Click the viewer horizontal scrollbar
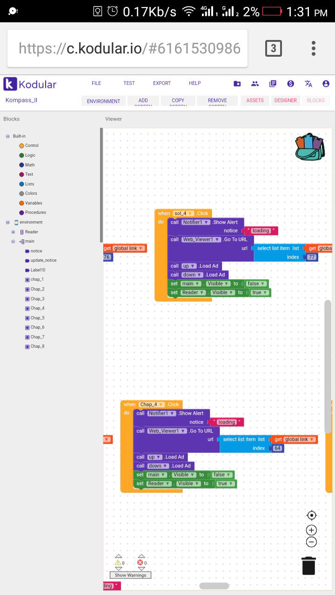This screenshot has width=335, height=595. (x=214, y=586)
